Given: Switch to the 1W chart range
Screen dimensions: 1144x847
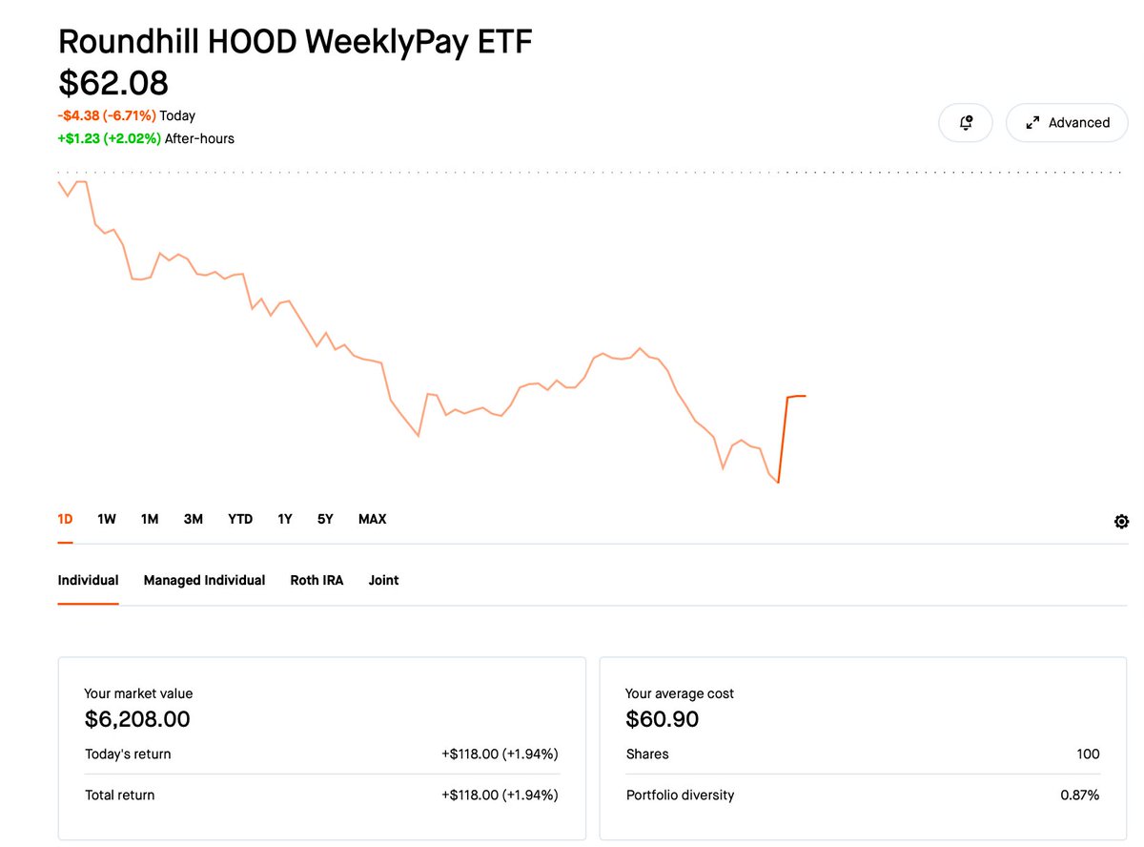Looking at the screenshot, I should tap(106, 519).
